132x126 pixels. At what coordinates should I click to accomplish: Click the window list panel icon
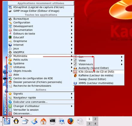25,121
